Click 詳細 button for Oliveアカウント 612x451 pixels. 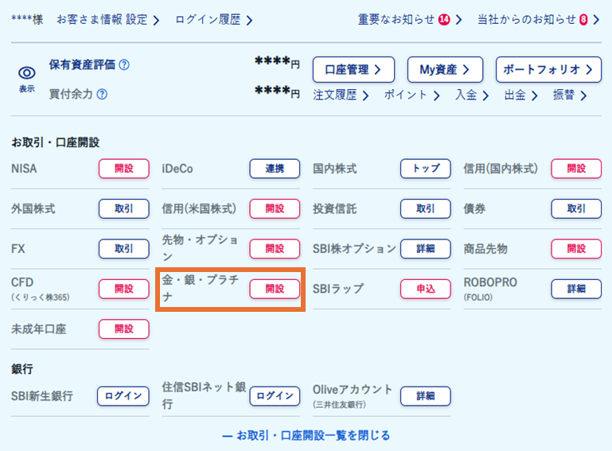pos(426,396)
